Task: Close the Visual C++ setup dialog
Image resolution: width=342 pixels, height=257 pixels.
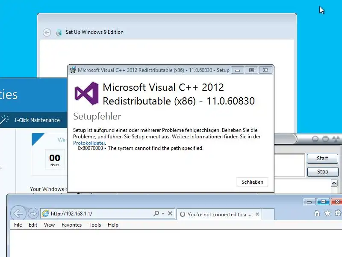Action: pos(265,70)
